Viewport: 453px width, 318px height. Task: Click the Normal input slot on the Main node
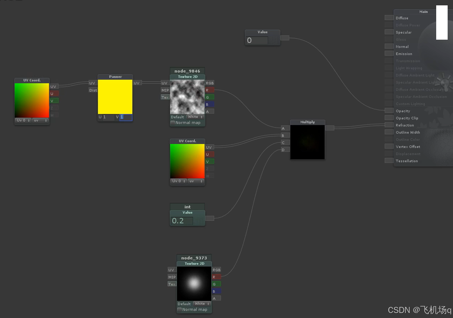(x=389, y=46)
